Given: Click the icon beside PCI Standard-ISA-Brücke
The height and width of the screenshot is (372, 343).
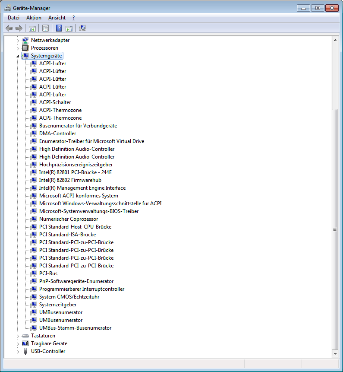Looking at the screenshot, I should click(x=34, y=235).
